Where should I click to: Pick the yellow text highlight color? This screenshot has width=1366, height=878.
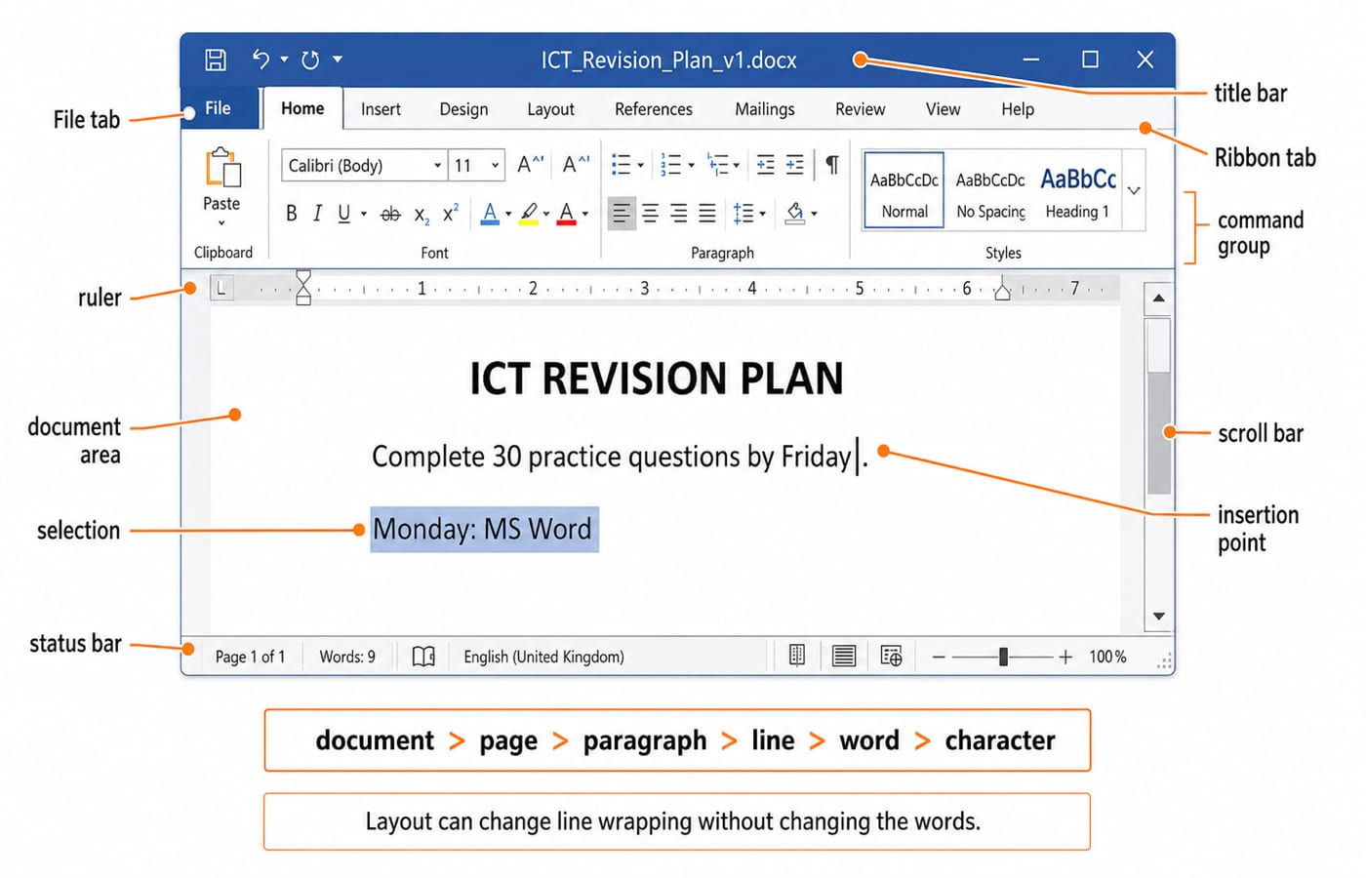(x=529, y=214)
